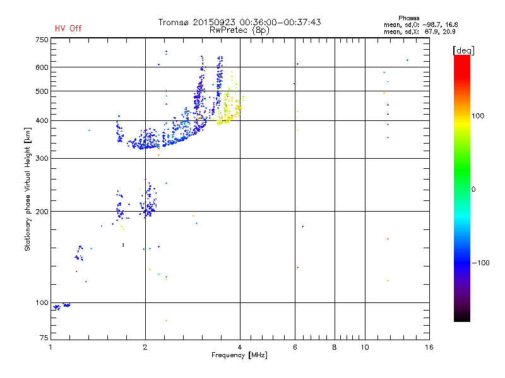
Task: Click the colorbar tick label '100'
Action: [478, 116]
